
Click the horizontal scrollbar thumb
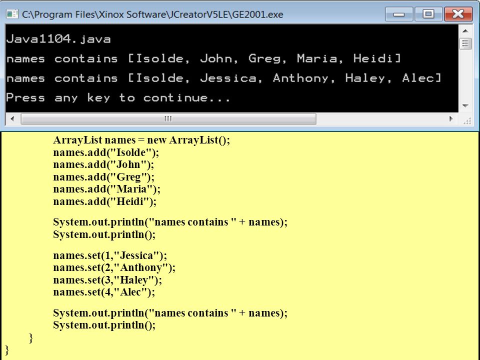click(168, 119)
